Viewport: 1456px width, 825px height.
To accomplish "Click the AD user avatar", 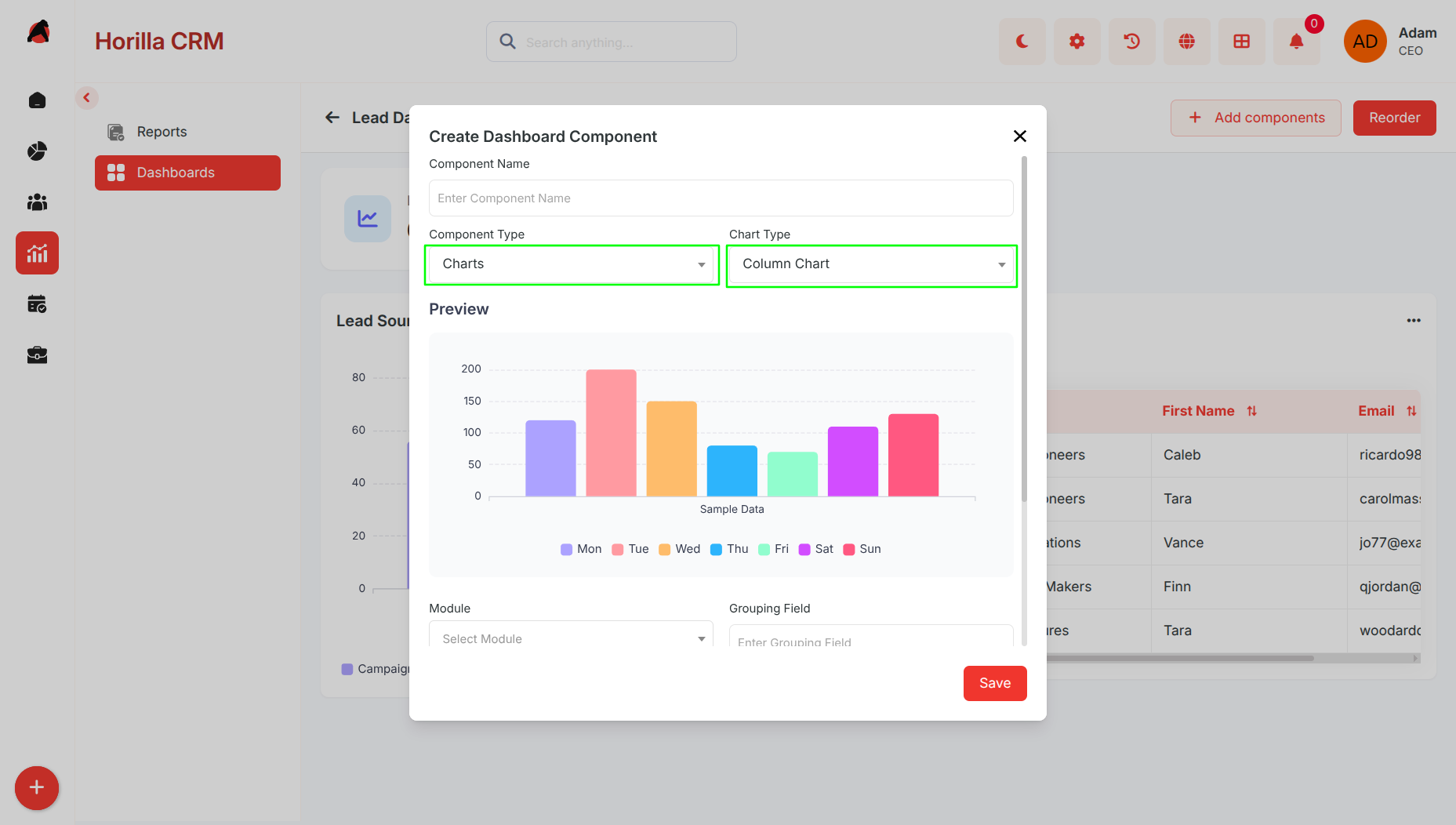I will 1365,42.
